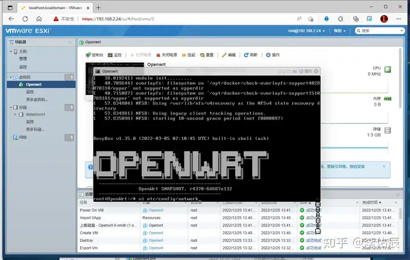Open the 帮助 help dropdown
Image resolution: width=410 pixels, height=260 pixels.
(x=339, y=31)
